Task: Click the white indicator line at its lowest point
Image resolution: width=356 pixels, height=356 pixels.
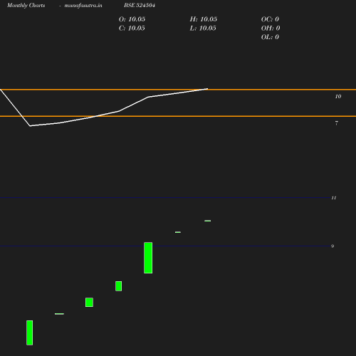Action: coord(30,126)
